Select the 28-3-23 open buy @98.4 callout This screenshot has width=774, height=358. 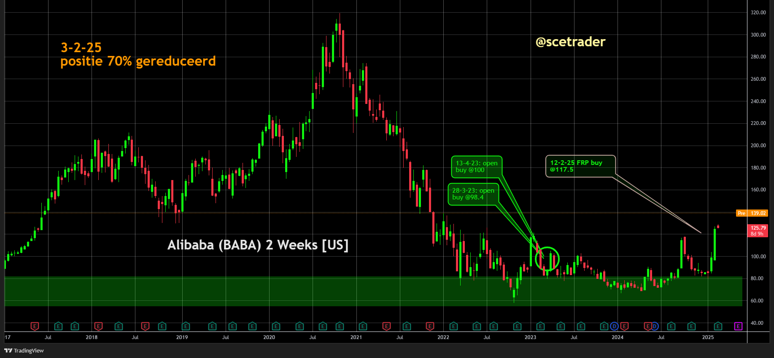pos(473,194)
